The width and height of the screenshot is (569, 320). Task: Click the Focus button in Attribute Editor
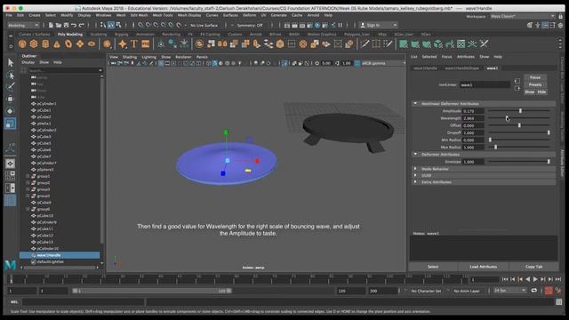(x=535, y=77)
